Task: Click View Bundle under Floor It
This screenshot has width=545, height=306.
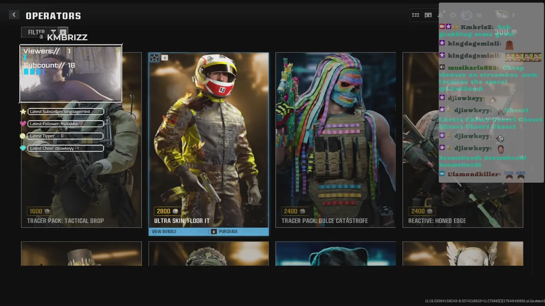Action: [164, 232]
